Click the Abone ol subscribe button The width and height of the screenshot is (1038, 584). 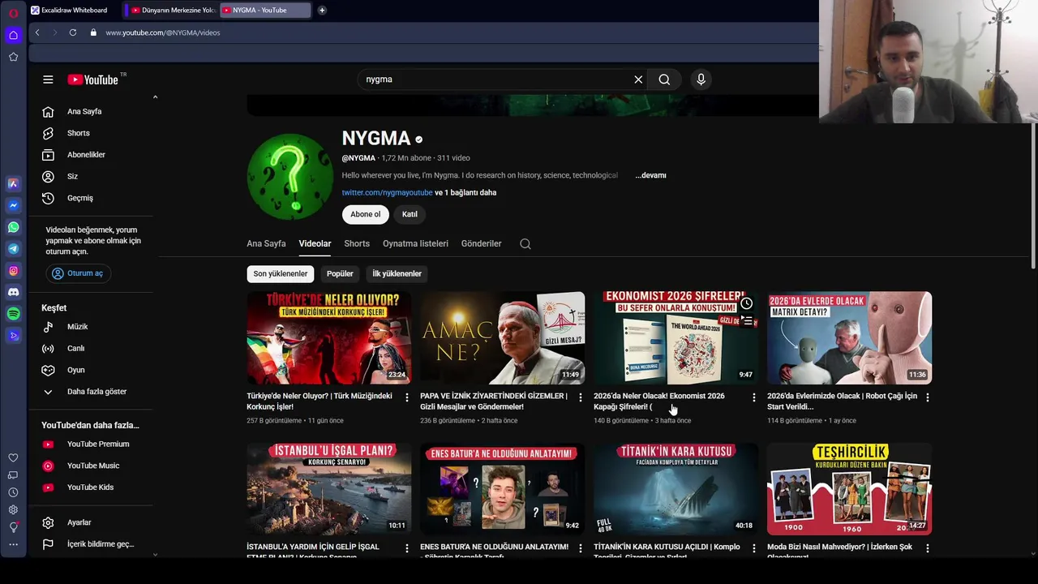click(x=366, y=214)
